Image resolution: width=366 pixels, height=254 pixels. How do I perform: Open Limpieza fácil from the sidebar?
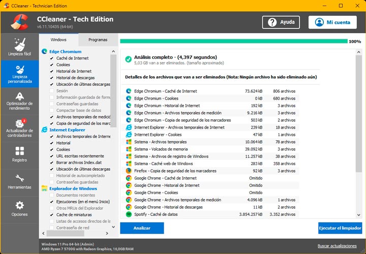19,47
